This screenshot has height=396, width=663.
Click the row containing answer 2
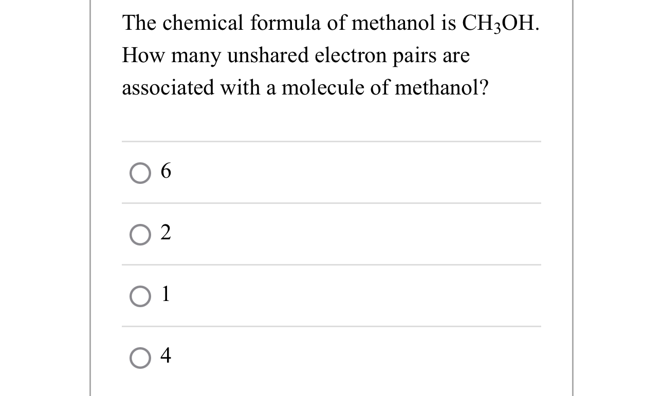pyautogui.click(x=331, y=234)
